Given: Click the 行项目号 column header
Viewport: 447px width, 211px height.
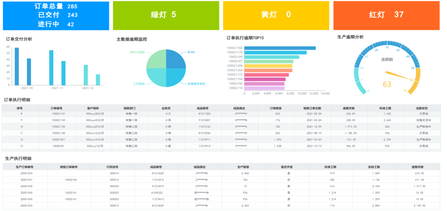Looking at the screenshot, I should (x=112, y=167).
